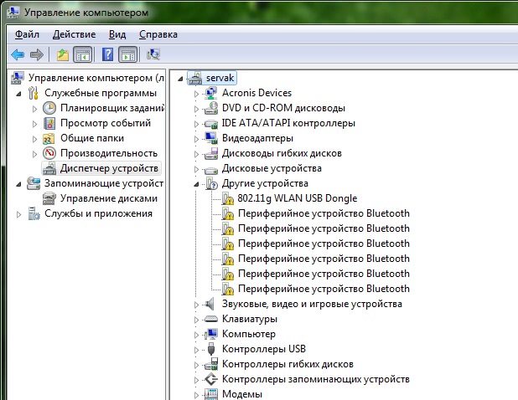Click the Службы и приложения icon
The width and height of the screenshot is (518, 400).
click(34, 213)
